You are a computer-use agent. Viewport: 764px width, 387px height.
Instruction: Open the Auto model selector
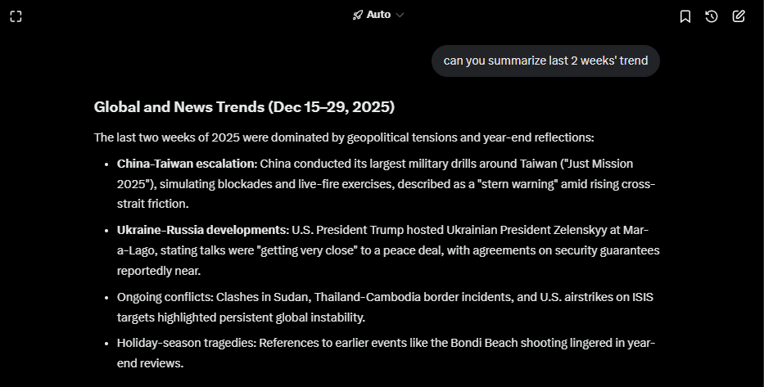coord(378,15)
